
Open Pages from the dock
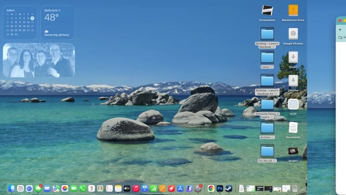[162, 188]
